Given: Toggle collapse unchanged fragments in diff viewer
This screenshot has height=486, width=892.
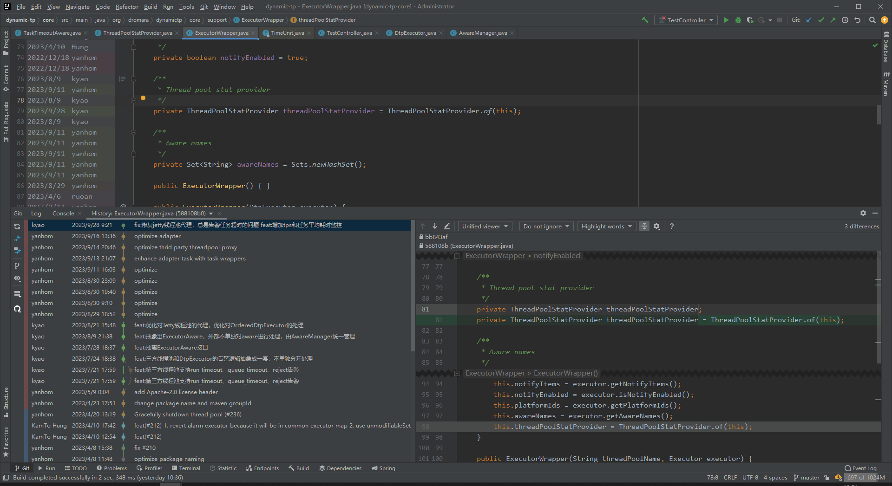Looking at the screenshot, I should tap(644, 226).
